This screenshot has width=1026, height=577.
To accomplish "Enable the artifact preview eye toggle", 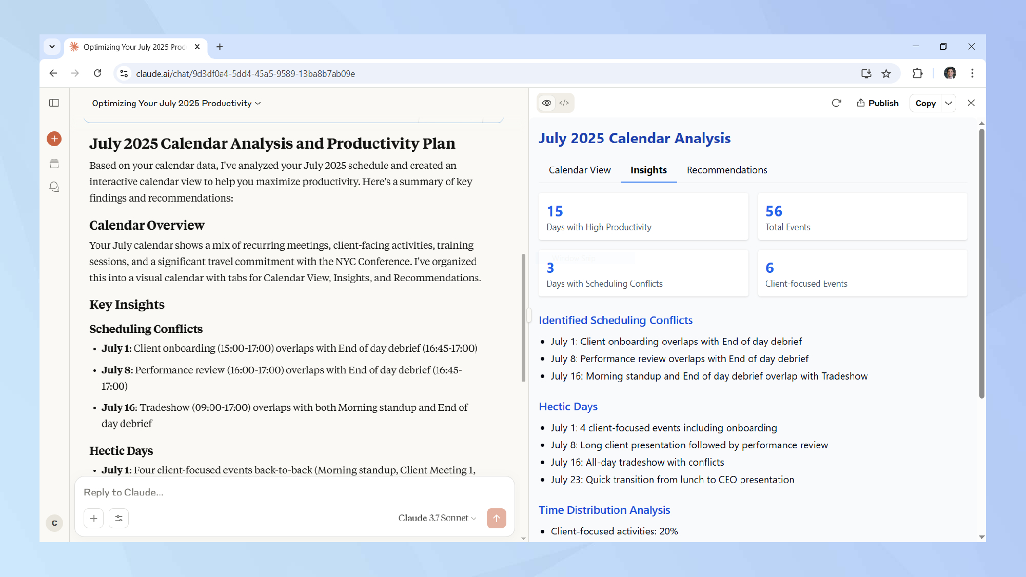I will [x=546, y=103].
